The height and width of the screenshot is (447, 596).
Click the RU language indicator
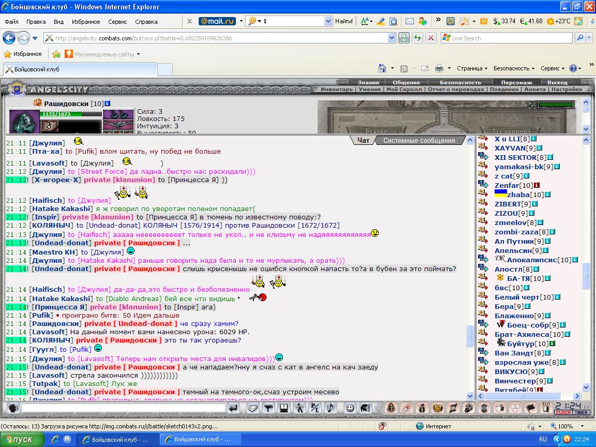[543, 439]
